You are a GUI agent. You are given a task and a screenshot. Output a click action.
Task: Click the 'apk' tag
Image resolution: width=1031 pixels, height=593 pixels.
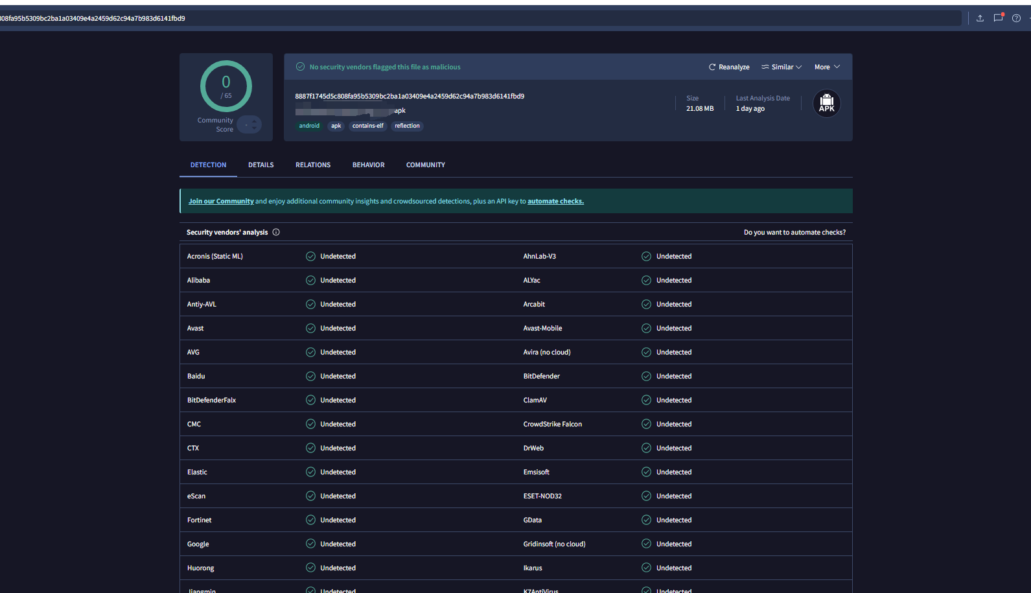(336, 126)
